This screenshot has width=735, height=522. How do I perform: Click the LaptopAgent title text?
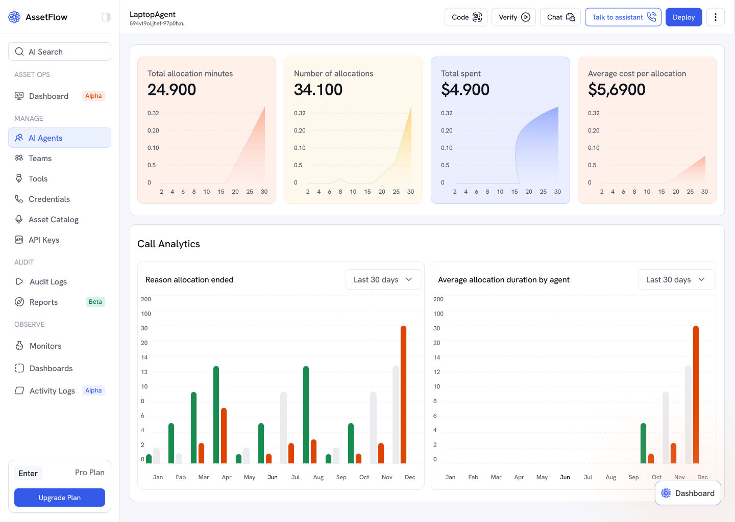pos(153,14)
